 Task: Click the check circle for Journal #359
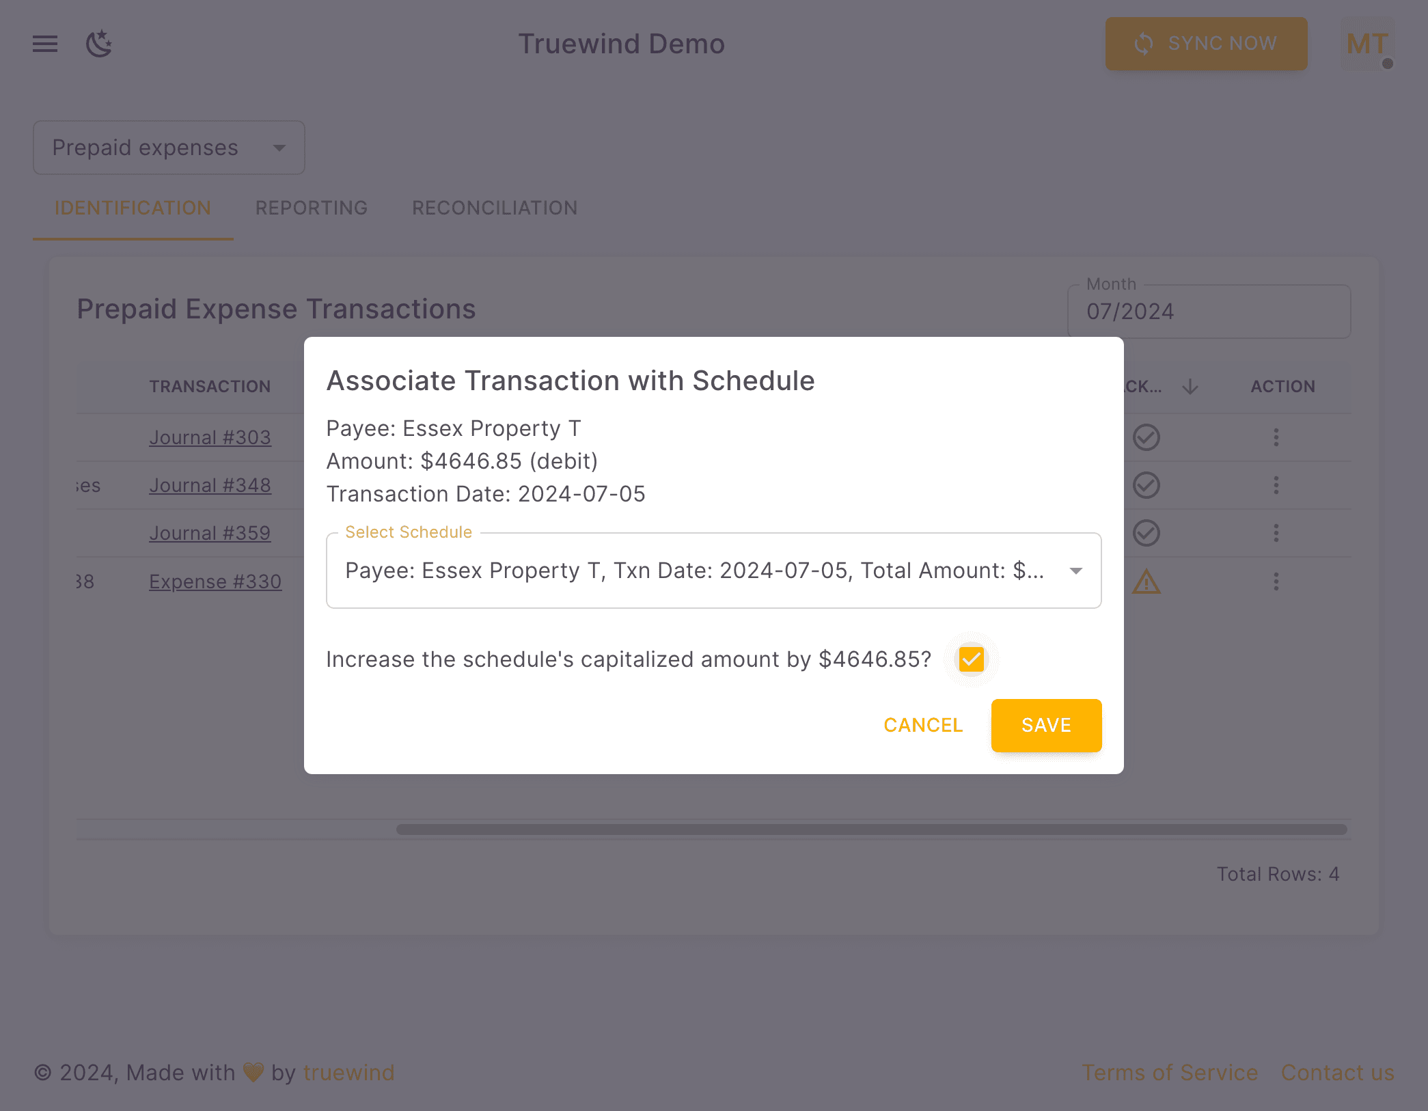[x=1146, y=533]
